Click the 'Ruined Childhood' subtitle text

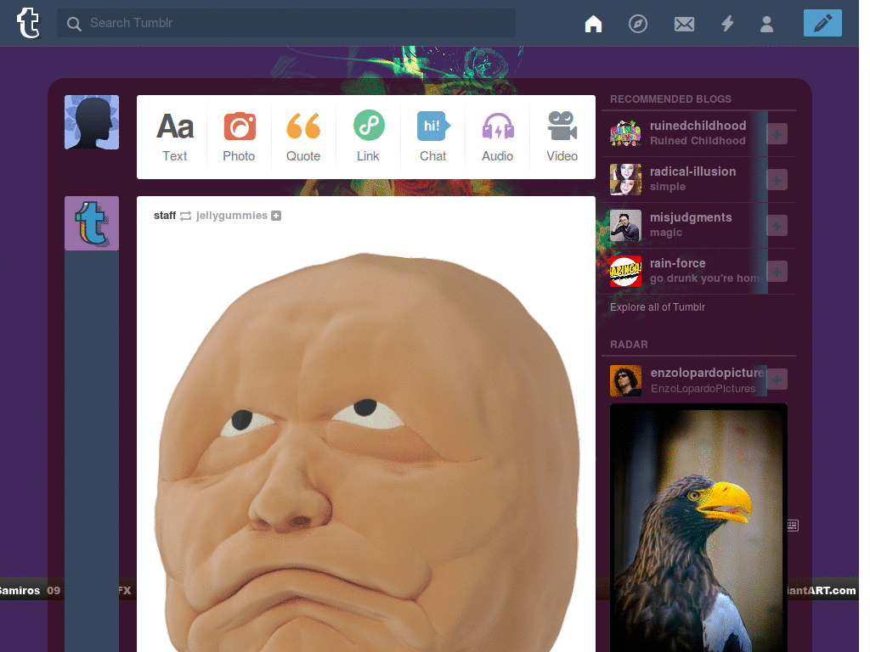pos(698,141)
